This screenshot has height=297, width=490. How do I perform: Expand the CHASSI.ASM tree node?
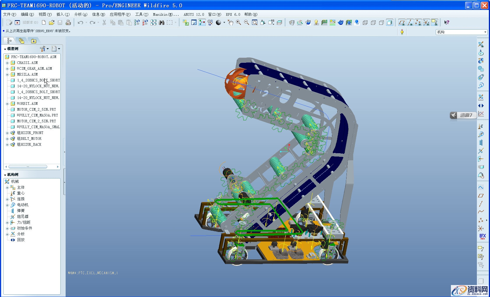[7, 63]
